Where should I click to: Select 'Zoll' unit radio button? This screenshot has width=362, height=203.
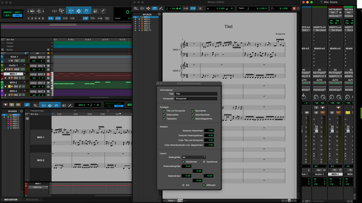coord(183,185)
